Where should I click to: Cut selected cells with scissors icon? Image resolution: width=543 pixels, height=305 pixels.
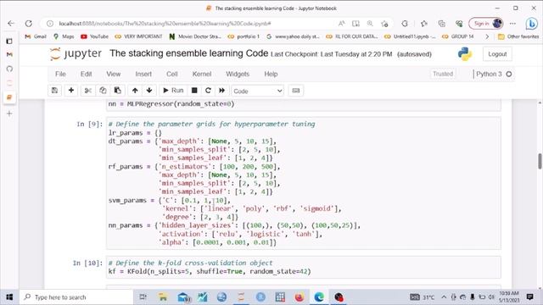click(88, 91)
